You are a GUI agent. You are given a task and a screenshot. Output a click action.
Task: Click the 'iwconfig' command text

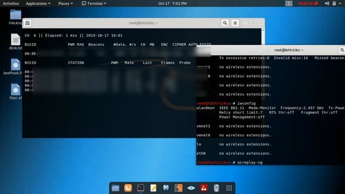coord(246,103)
